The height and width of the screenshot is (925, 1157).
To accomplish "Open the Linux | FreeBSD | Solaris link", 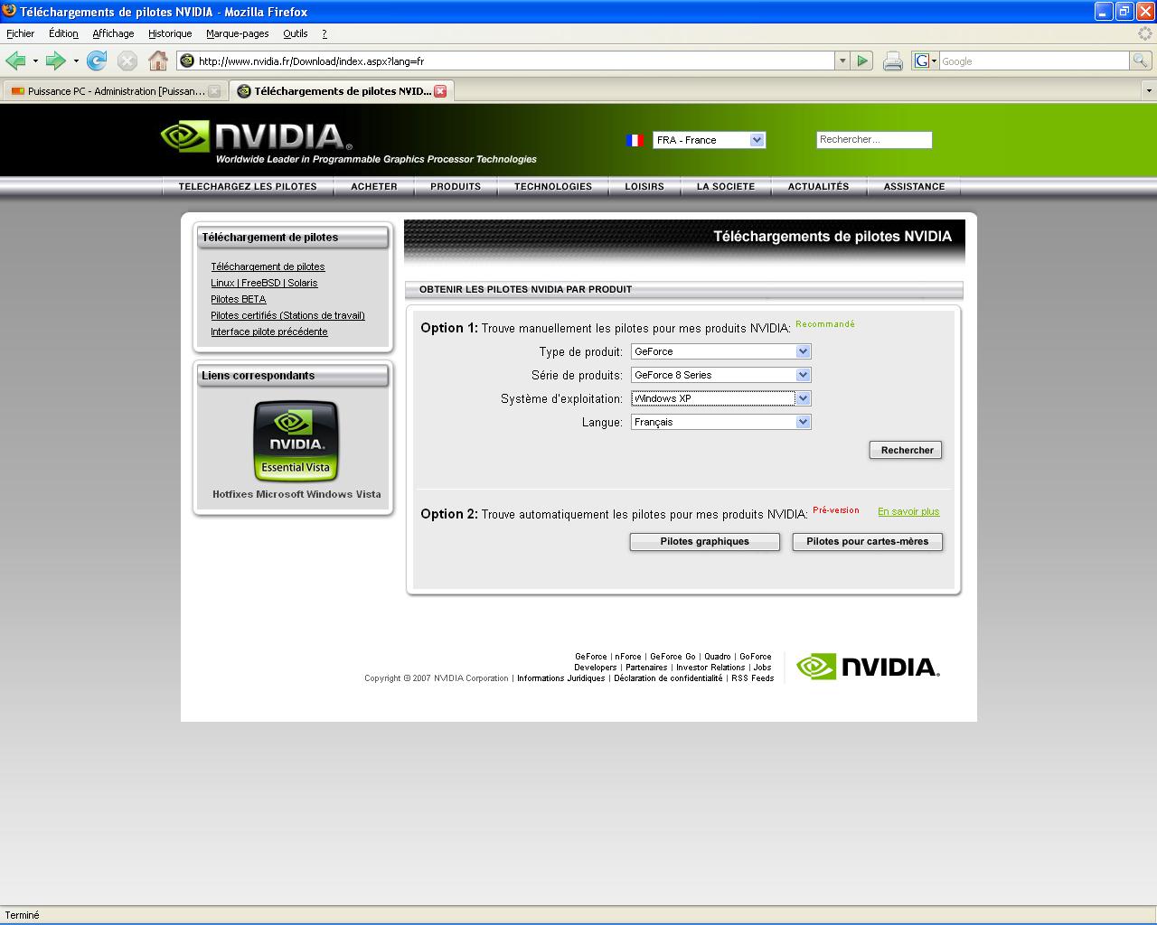I will point(264,283).
